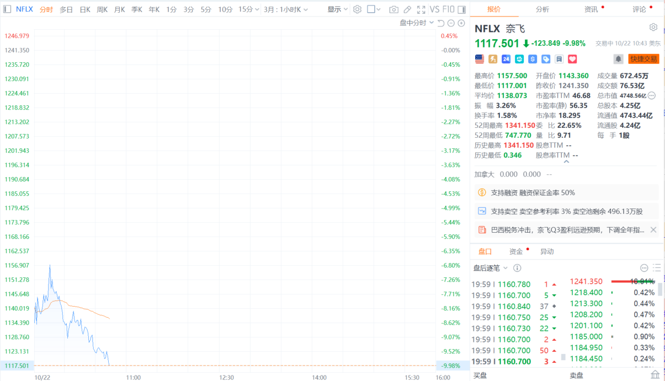The image size is (665, 381).
Task: Select the 5分 interval
Action: (x=206, y=9)
